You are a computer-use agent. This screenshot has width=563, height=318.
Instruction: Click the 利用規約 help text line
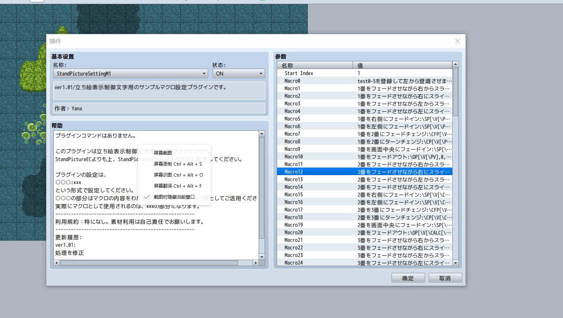[130, 221]
